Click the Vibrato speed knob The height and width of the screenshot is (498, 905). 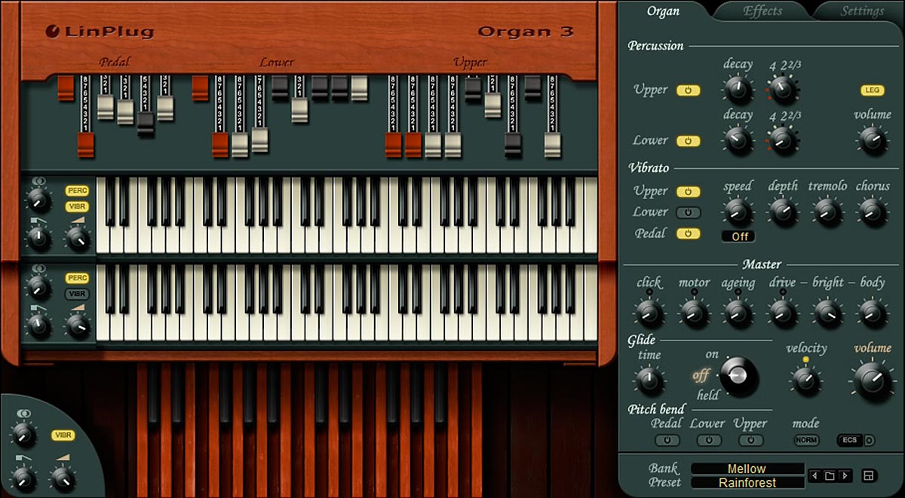click(738, 211)
